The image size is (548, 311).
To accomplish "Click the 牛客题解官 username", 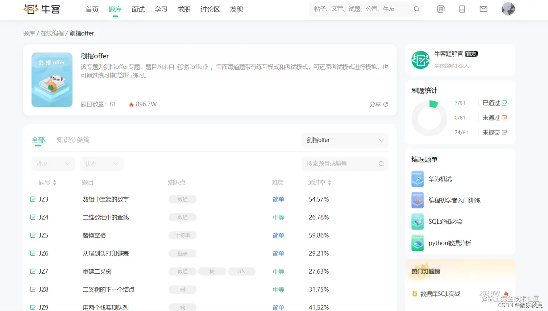I will pos(448,54).
